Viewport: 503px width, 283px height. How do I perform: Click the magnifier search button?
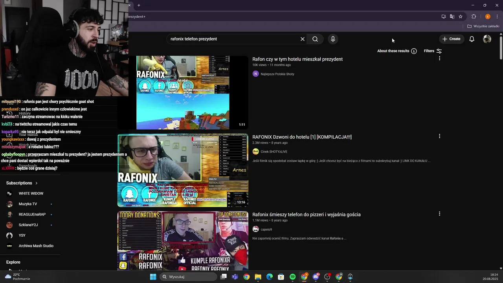coord(315,39)
